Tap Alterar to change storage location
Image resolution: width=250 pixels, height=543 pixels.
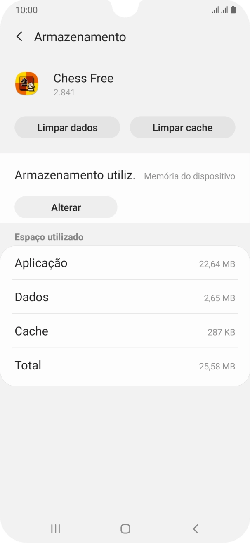click(x=66, y=207)
